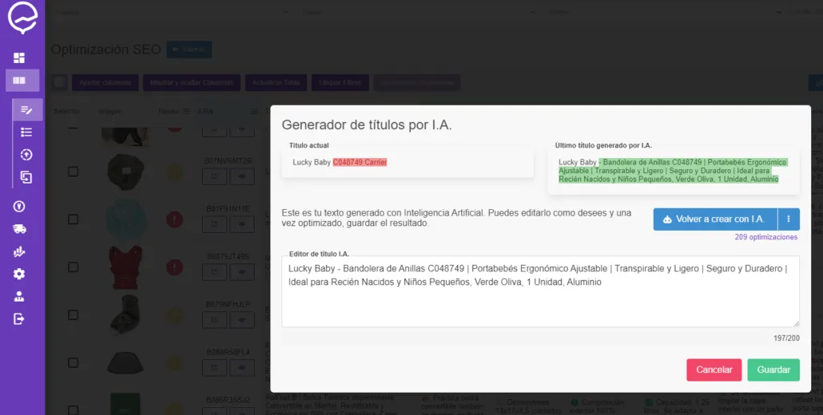Screen dimensions: 823x415
Task: Click the logout icon in sidebar
Action: 19,318
